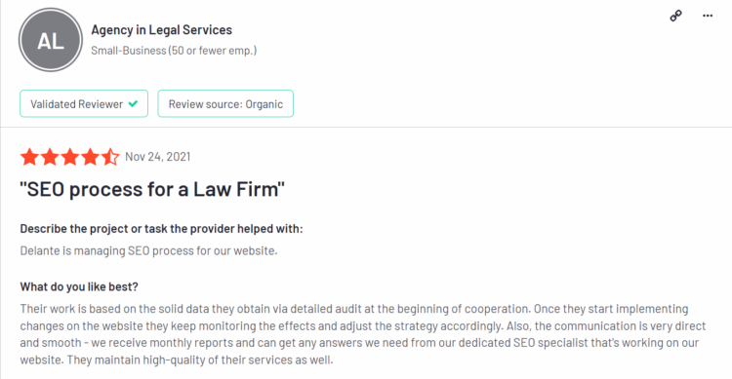Click the 'What do you like best?' heading
This screenshot has height=379, width=732.
pyautogui.click(x=79, y=286)
